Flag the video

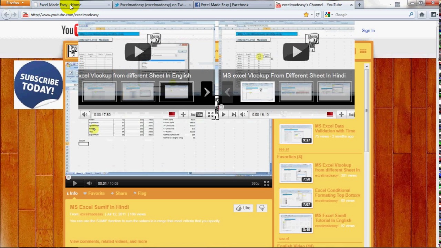point(140,193)
